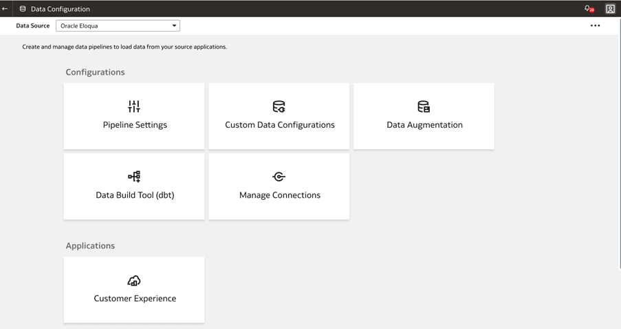
Task: Go back using the header arrow
Action: click(6, 9)
